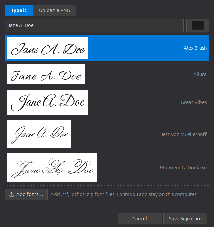Click the upload icon in Add fonts
Viewport: 214px width, 227px height.
point(12,194)
